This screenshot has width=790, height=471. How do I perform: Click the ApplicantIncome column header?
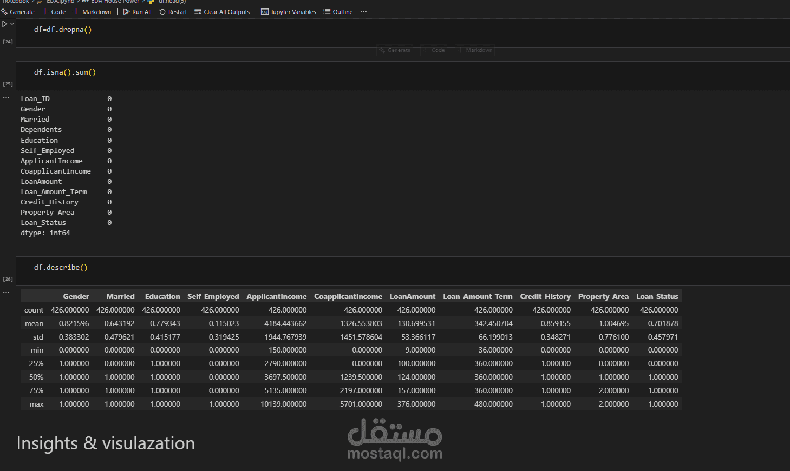click(x=277, y=296)
